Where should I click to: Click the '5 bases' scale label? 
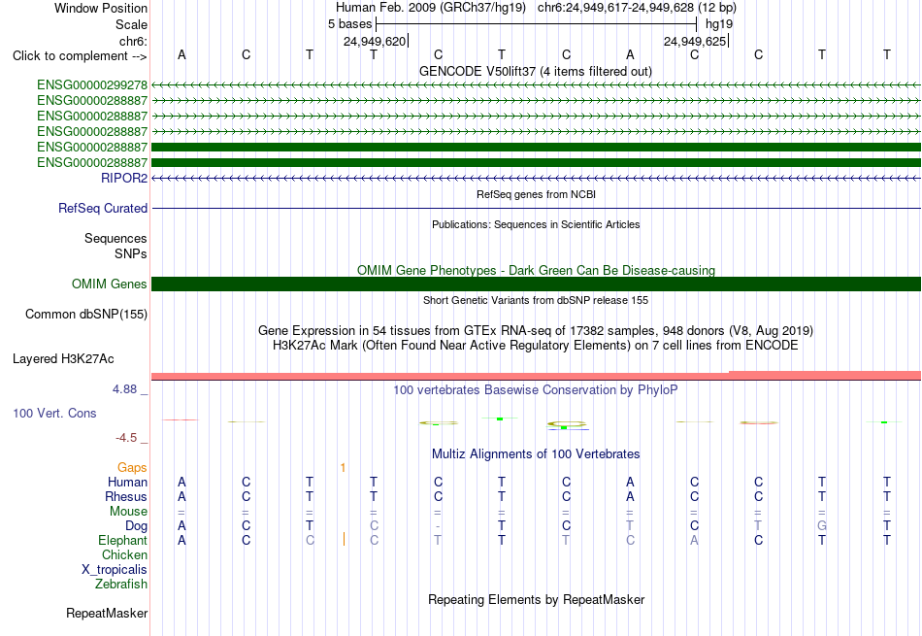point(349,24)
